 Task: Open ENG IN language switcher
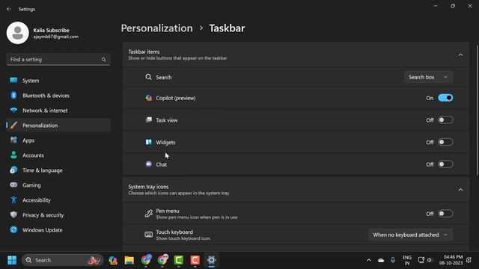407,260
